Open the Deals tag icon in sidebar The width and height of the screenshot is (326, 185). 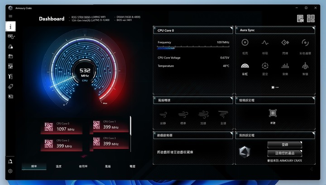tap(10, 86)
